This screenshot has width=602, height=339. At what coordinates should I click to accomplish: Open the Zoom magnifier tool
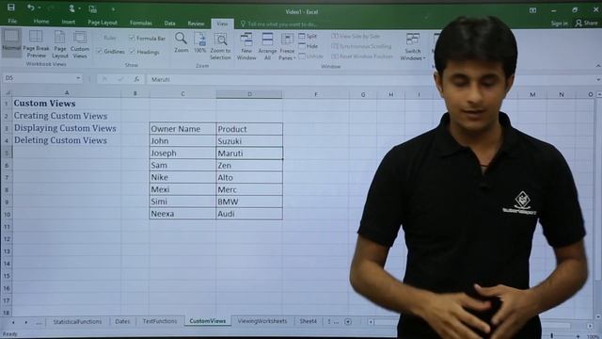pyautogui.click(x=181, y=42)
